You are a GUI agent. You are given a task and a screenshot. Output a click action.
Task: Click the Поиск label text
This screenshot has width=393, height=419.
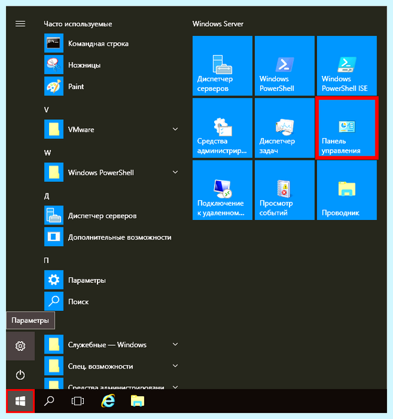[x=79, y=302]
